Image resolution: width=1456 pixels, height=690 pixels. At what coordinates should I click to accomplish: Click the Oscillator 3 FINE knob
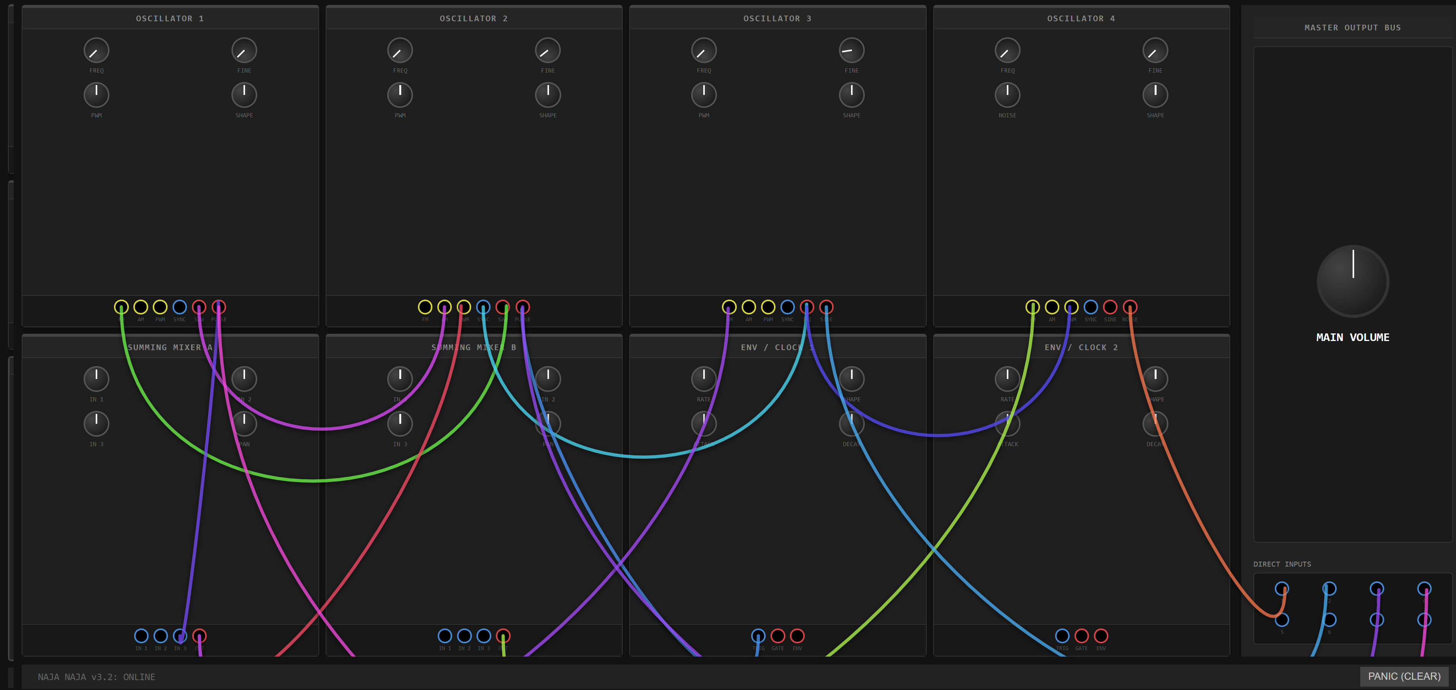(851, 50)
